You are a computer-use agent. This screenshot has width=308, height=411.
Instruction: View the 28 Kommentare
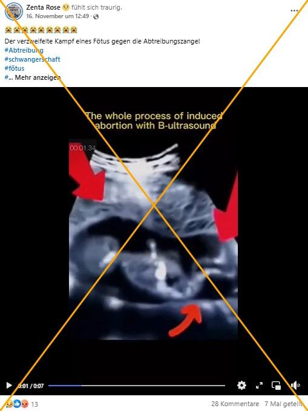[x=235, y=404]
